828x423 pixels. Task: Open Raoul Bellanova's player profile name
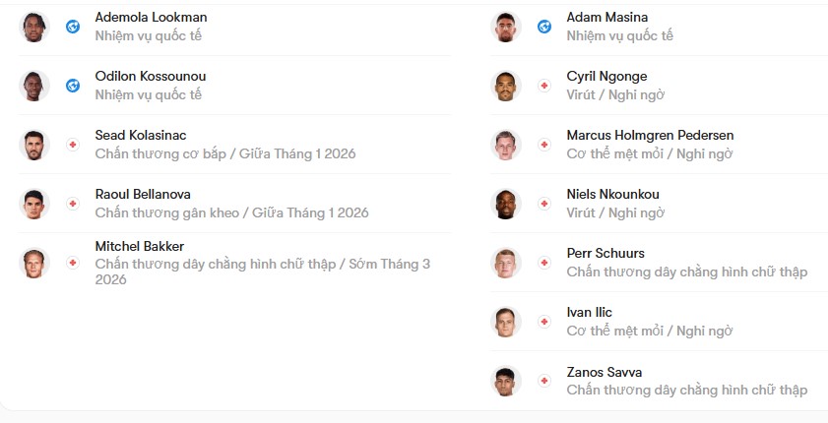[x=143, y=194]
